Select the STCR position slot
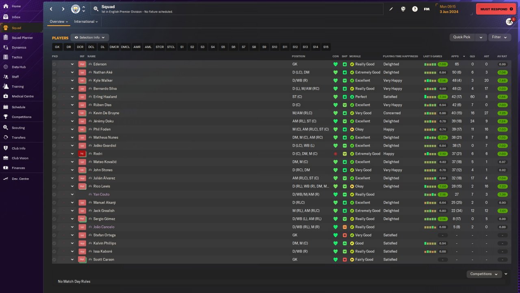520x293 pixels. [160, 47]
